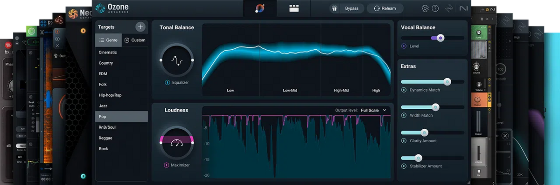Click the Extras panel heading
The height and width of the screenshot is (185, 560).
(408, 66)
